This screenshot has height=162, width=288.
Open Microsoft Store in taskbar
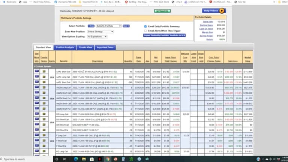coord(91,159)
